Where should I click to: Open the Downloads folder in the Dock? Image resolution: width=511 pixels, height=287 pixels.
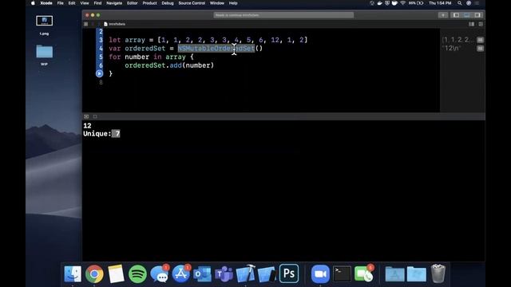(416, 273)
